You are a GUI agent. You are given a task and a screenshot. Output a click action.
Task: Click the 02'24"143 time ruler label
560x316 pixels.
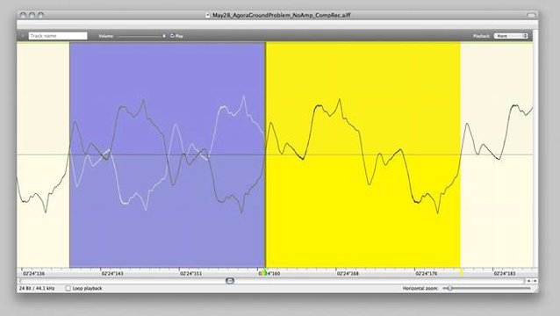point(112,274)
